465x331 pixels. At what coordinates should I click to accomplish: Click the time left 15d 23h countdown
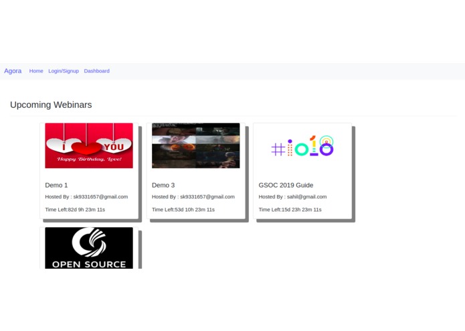[x=290, y=210]
